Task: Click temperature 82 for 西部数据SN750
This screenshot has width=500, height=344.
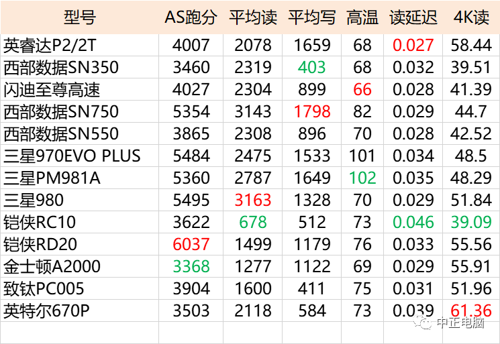Action: [x=362, y=111]
